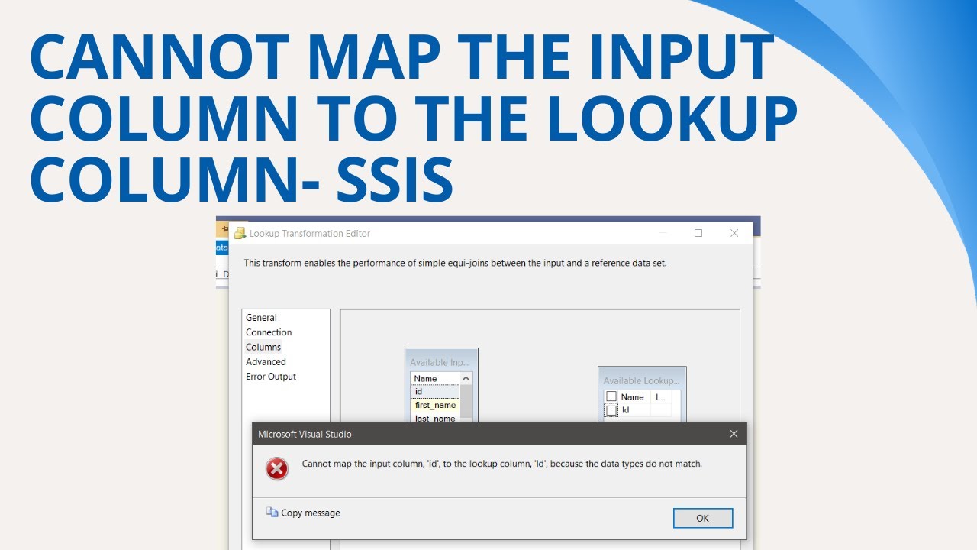Click the Copy message icon
977x550 pixels.
point(272,513)
